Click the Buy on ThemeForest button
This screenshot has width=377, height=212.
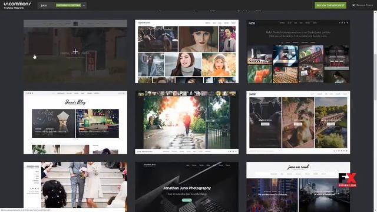330,5
